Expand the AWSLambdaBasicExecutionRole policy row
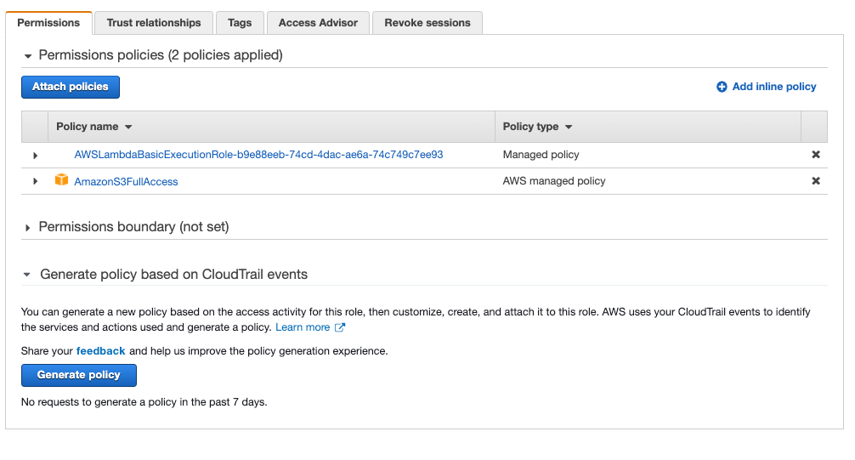This screenshot has height=460, width=855. (x=35, y=156)
